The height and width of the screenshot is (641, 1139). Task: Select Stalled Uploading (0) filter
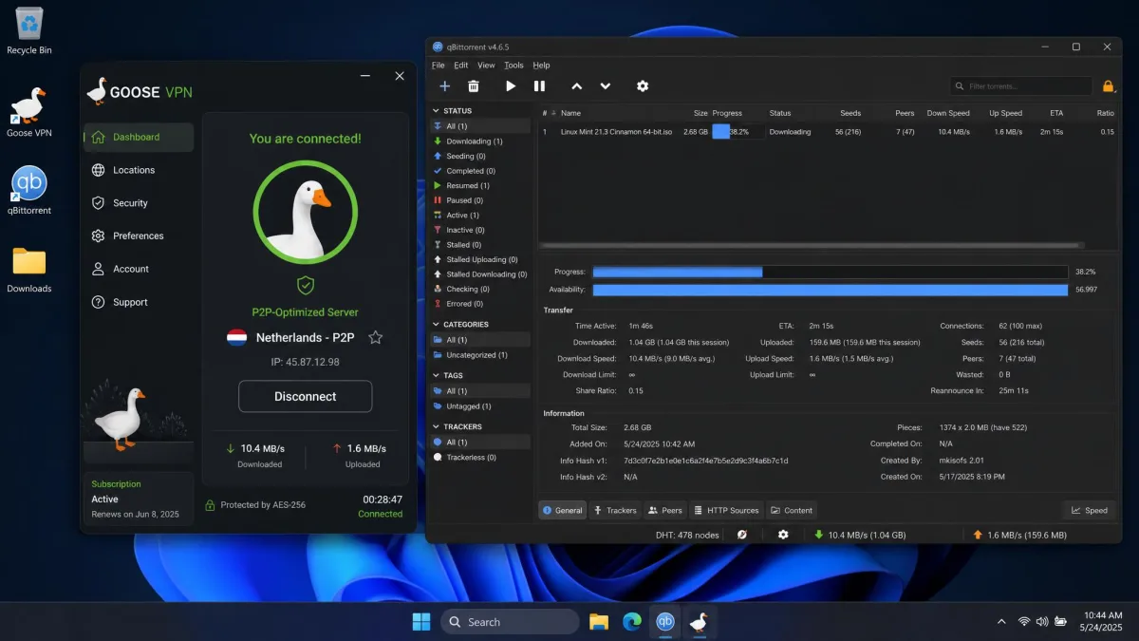(480, 259)
